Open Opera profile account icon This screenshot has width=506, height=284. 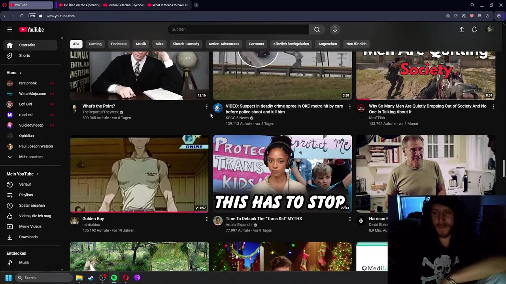(487, 16)
